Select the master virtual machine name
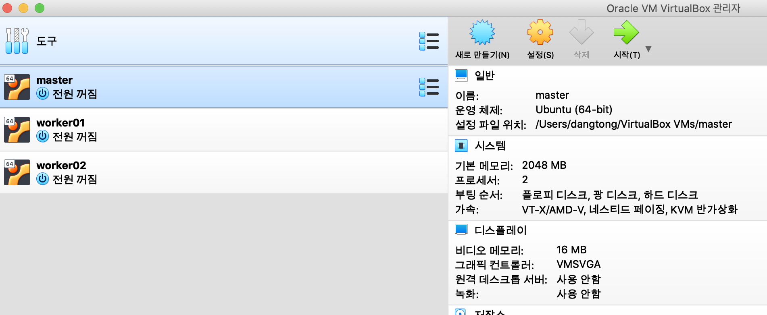The width and height of the screenshot is (767, 315). click(x=54, y=80)
